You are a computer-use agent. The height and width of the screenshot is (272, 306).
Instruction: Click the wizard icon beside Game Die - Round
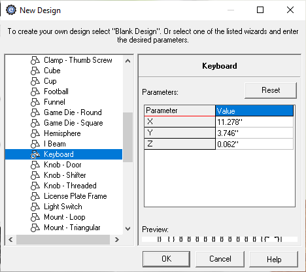click(x=35, y=112)
